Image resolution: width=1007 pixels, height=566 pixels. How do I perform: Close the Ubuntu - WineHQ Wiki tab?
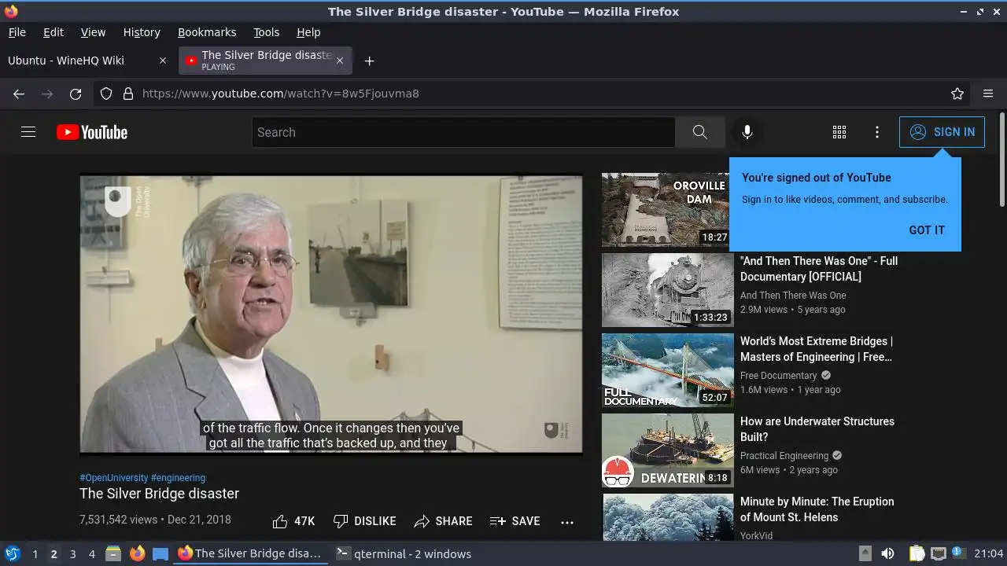click(x=163, y=61)
